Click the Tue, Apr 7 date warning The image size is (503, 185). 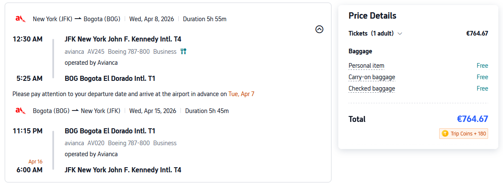(241, 94)
